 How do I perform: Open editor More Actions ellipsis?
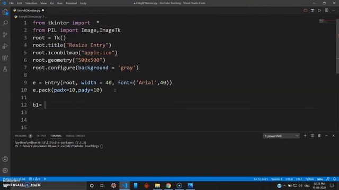click(334, 11)
